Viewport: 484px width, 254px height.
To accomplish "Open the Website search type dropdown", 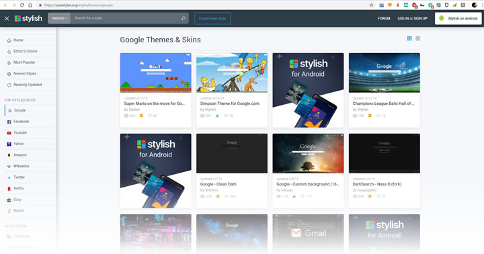I will click(59, 18).
